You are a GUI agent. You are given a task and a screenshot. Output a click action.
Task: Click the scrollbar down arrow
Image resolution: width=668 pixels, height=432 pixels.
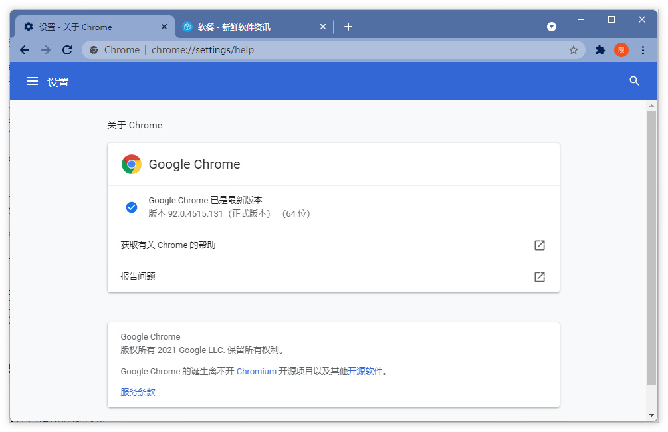click(x=651, y=415)
